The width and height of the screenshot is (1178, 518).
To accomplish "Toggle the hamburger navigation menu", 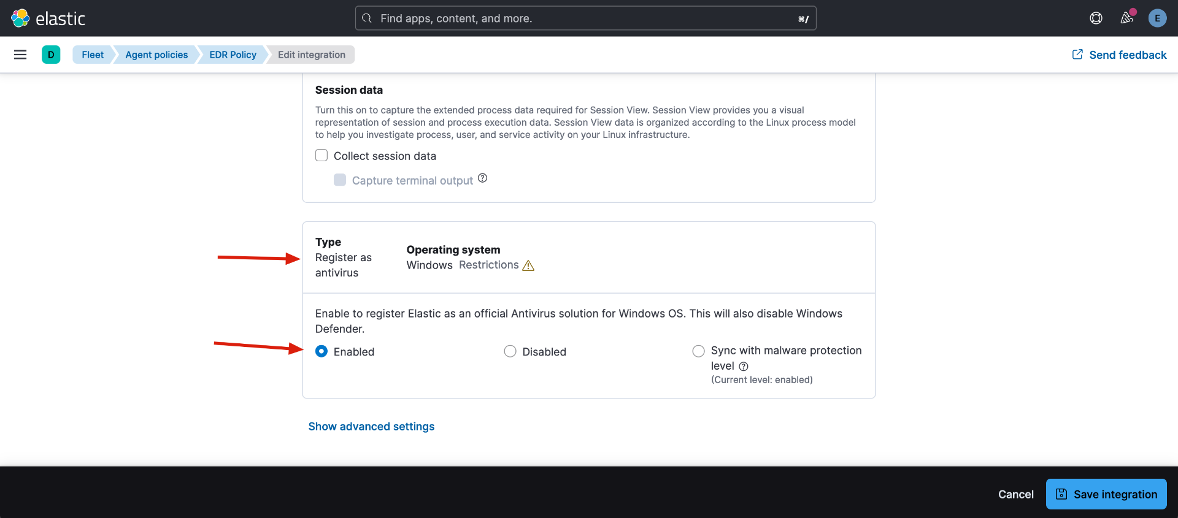I will tap(20, 55).
